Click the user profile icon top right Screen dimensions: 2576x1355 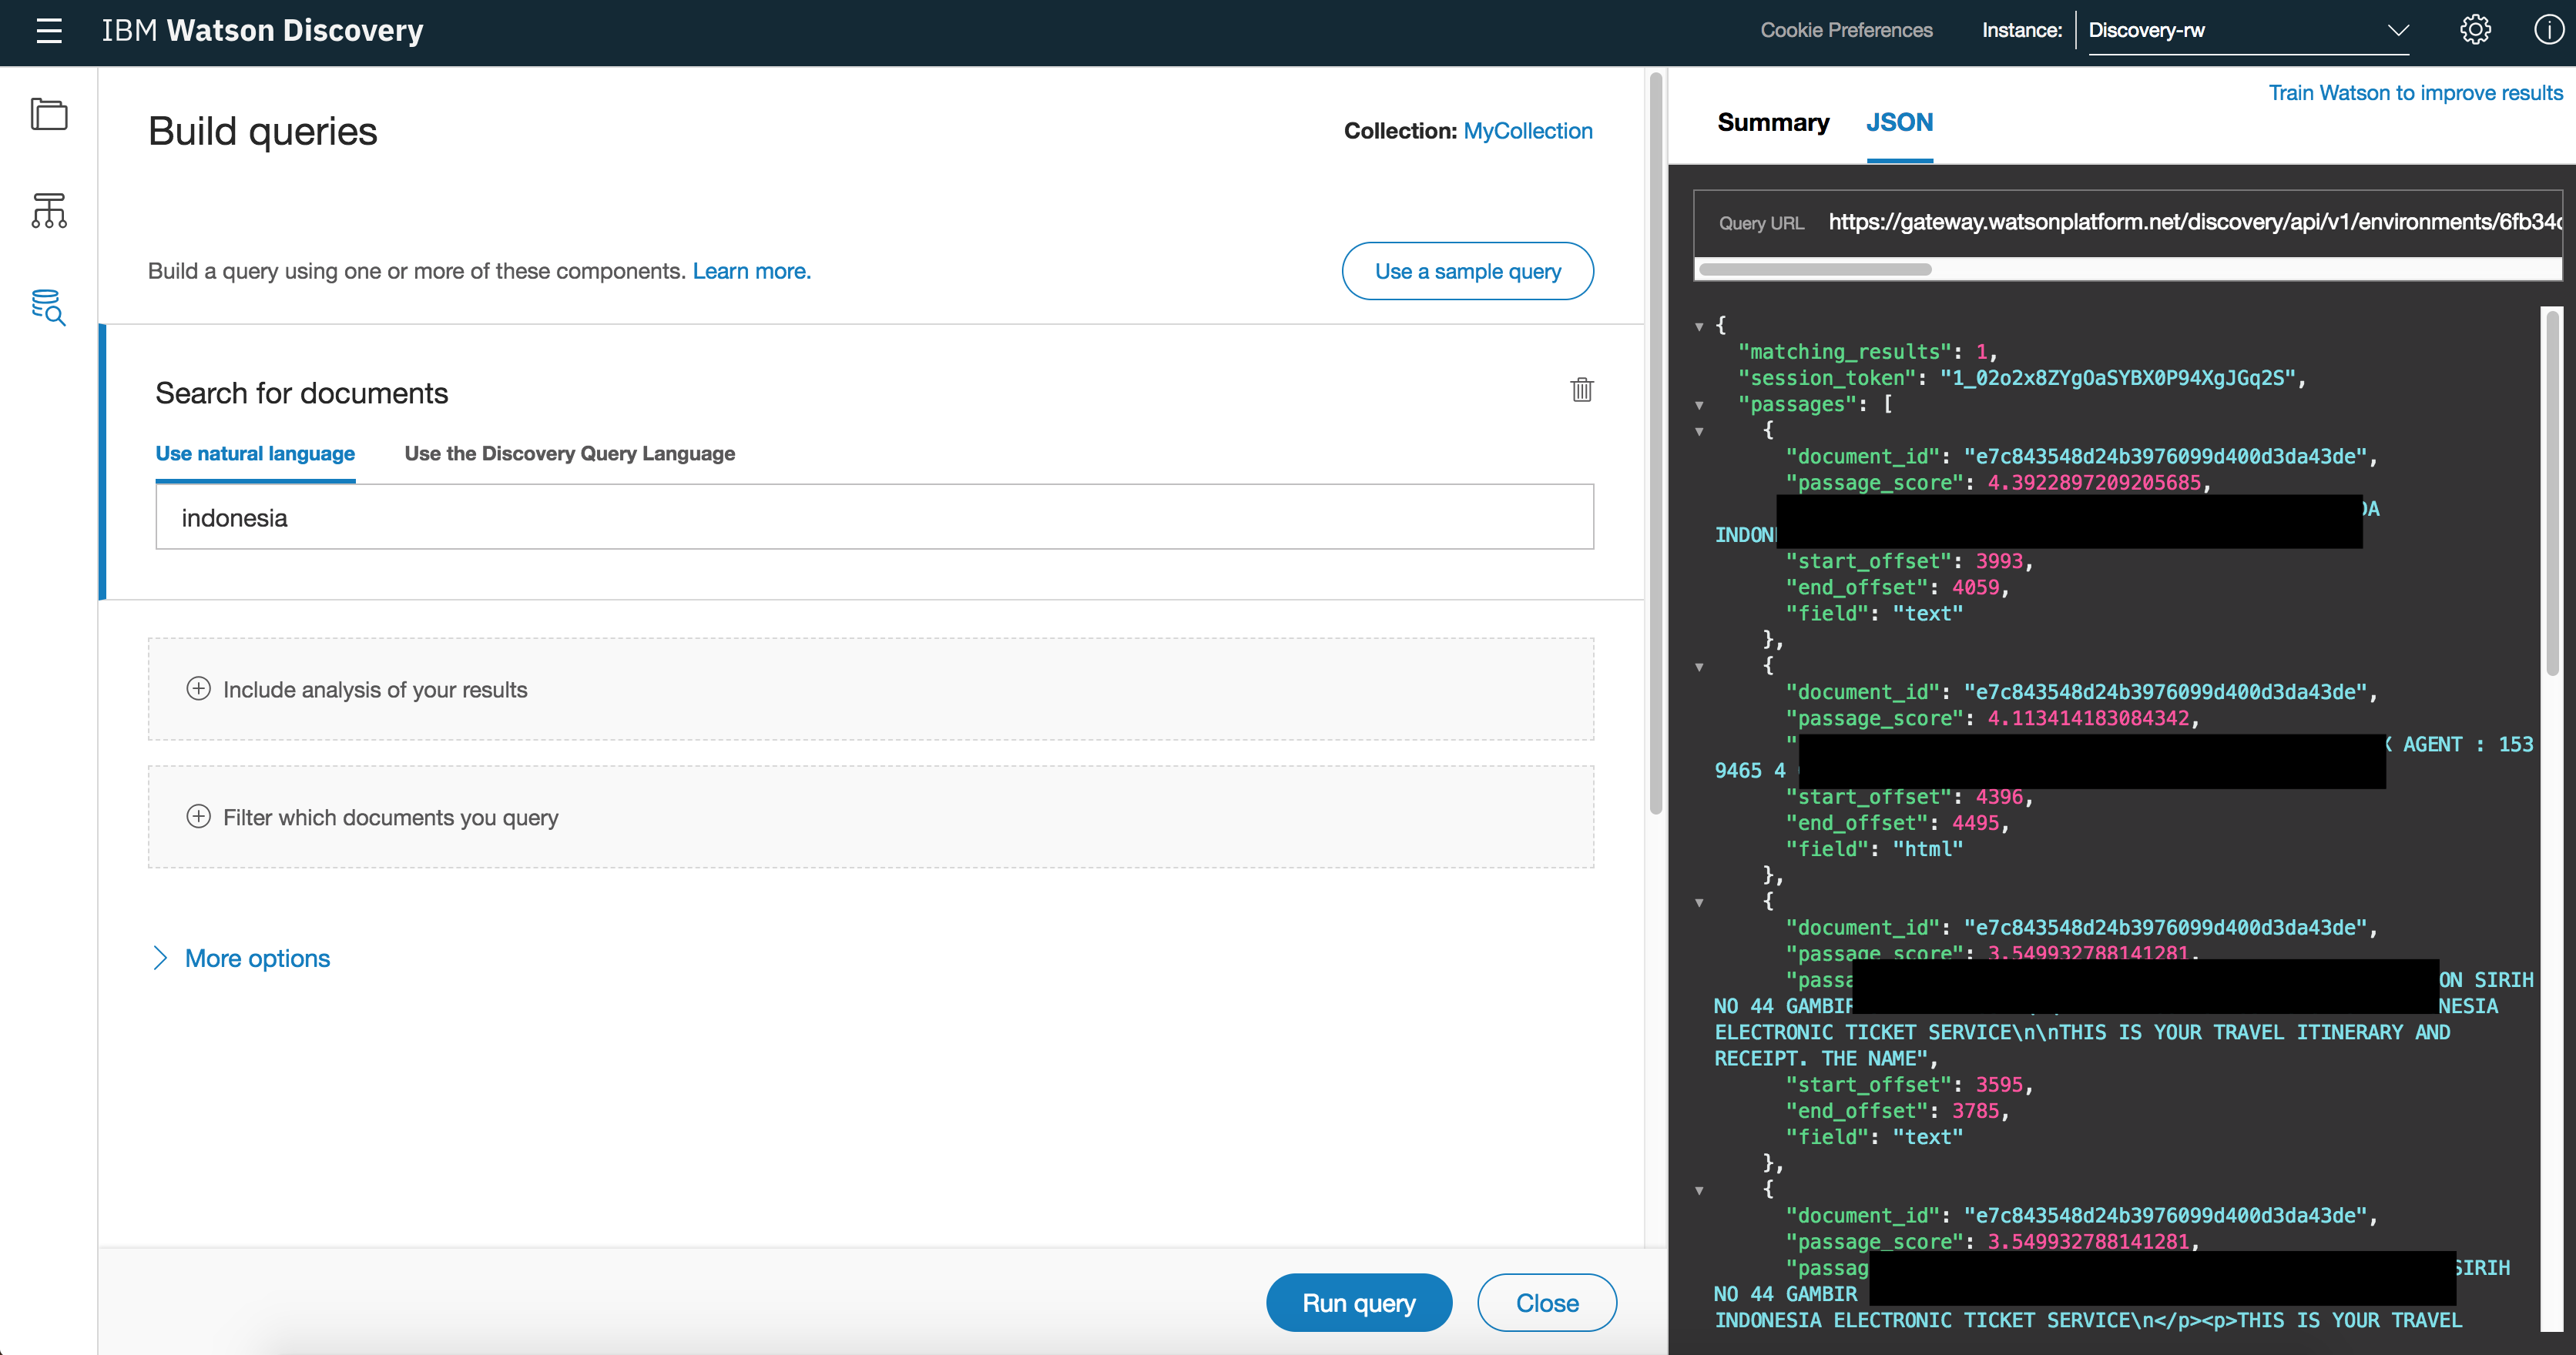2549,31
